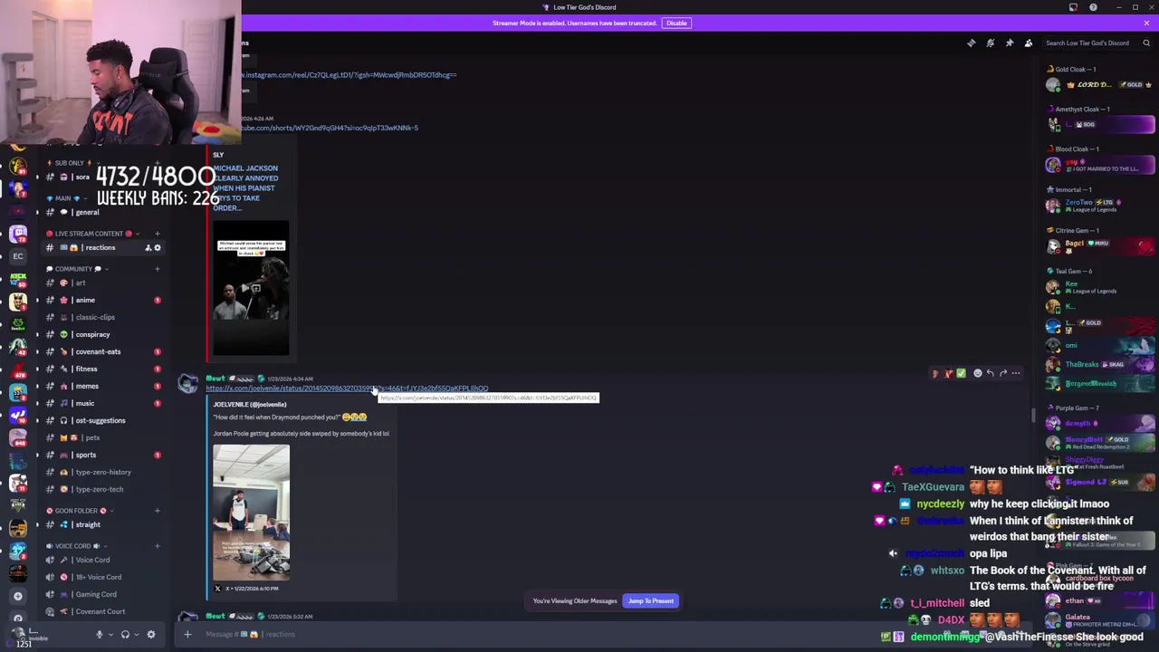The image size is (1159, 652).
Task: Disable streamer mode via Disable button
Action: (676, 23)
